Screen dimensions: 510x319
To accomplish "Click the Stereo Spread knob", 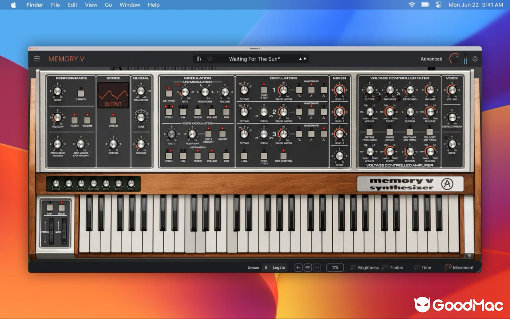I will (452, 118).
